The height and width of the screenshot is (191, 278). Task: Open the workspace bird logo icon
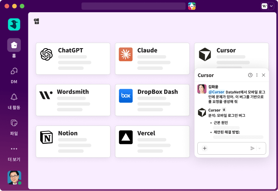(x=14, y=24)
